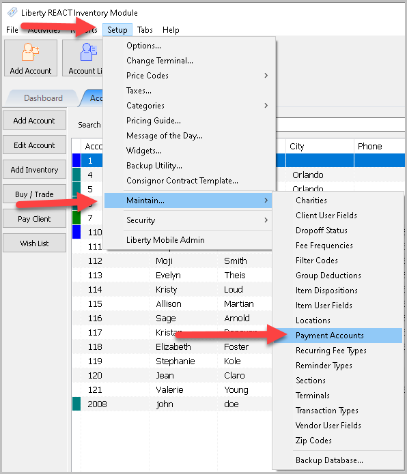
Task: Open Widgets... menu item
Action: [x=188, y=151]
